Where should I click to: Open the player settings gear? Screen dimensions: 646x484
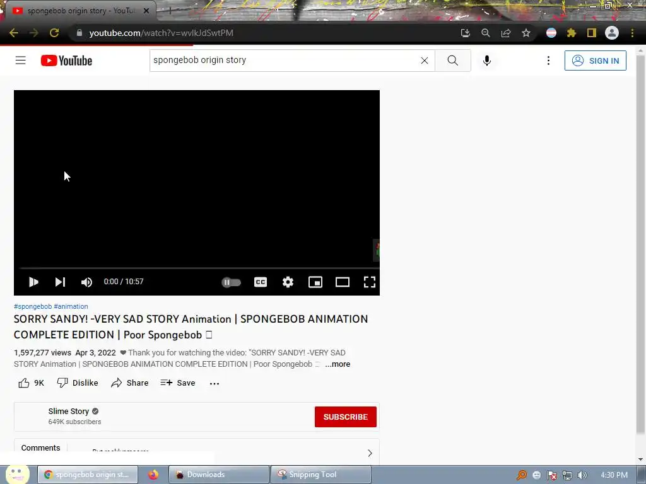coord(288,282)
